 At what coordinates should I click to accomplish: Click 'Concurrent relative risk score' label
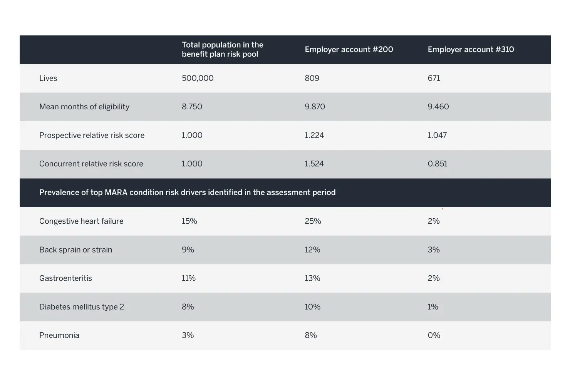(91, 164)
